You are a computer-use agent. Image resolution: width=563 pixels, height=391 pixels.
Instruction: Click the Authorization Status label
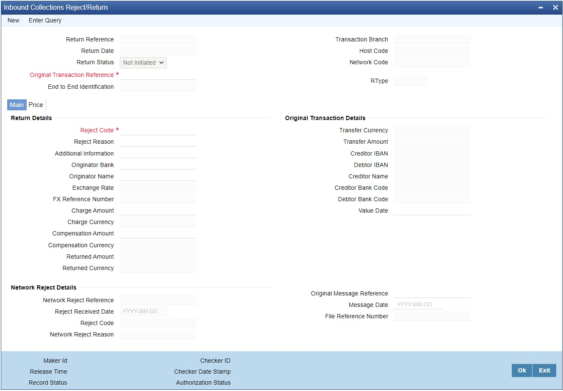point(203,383)
